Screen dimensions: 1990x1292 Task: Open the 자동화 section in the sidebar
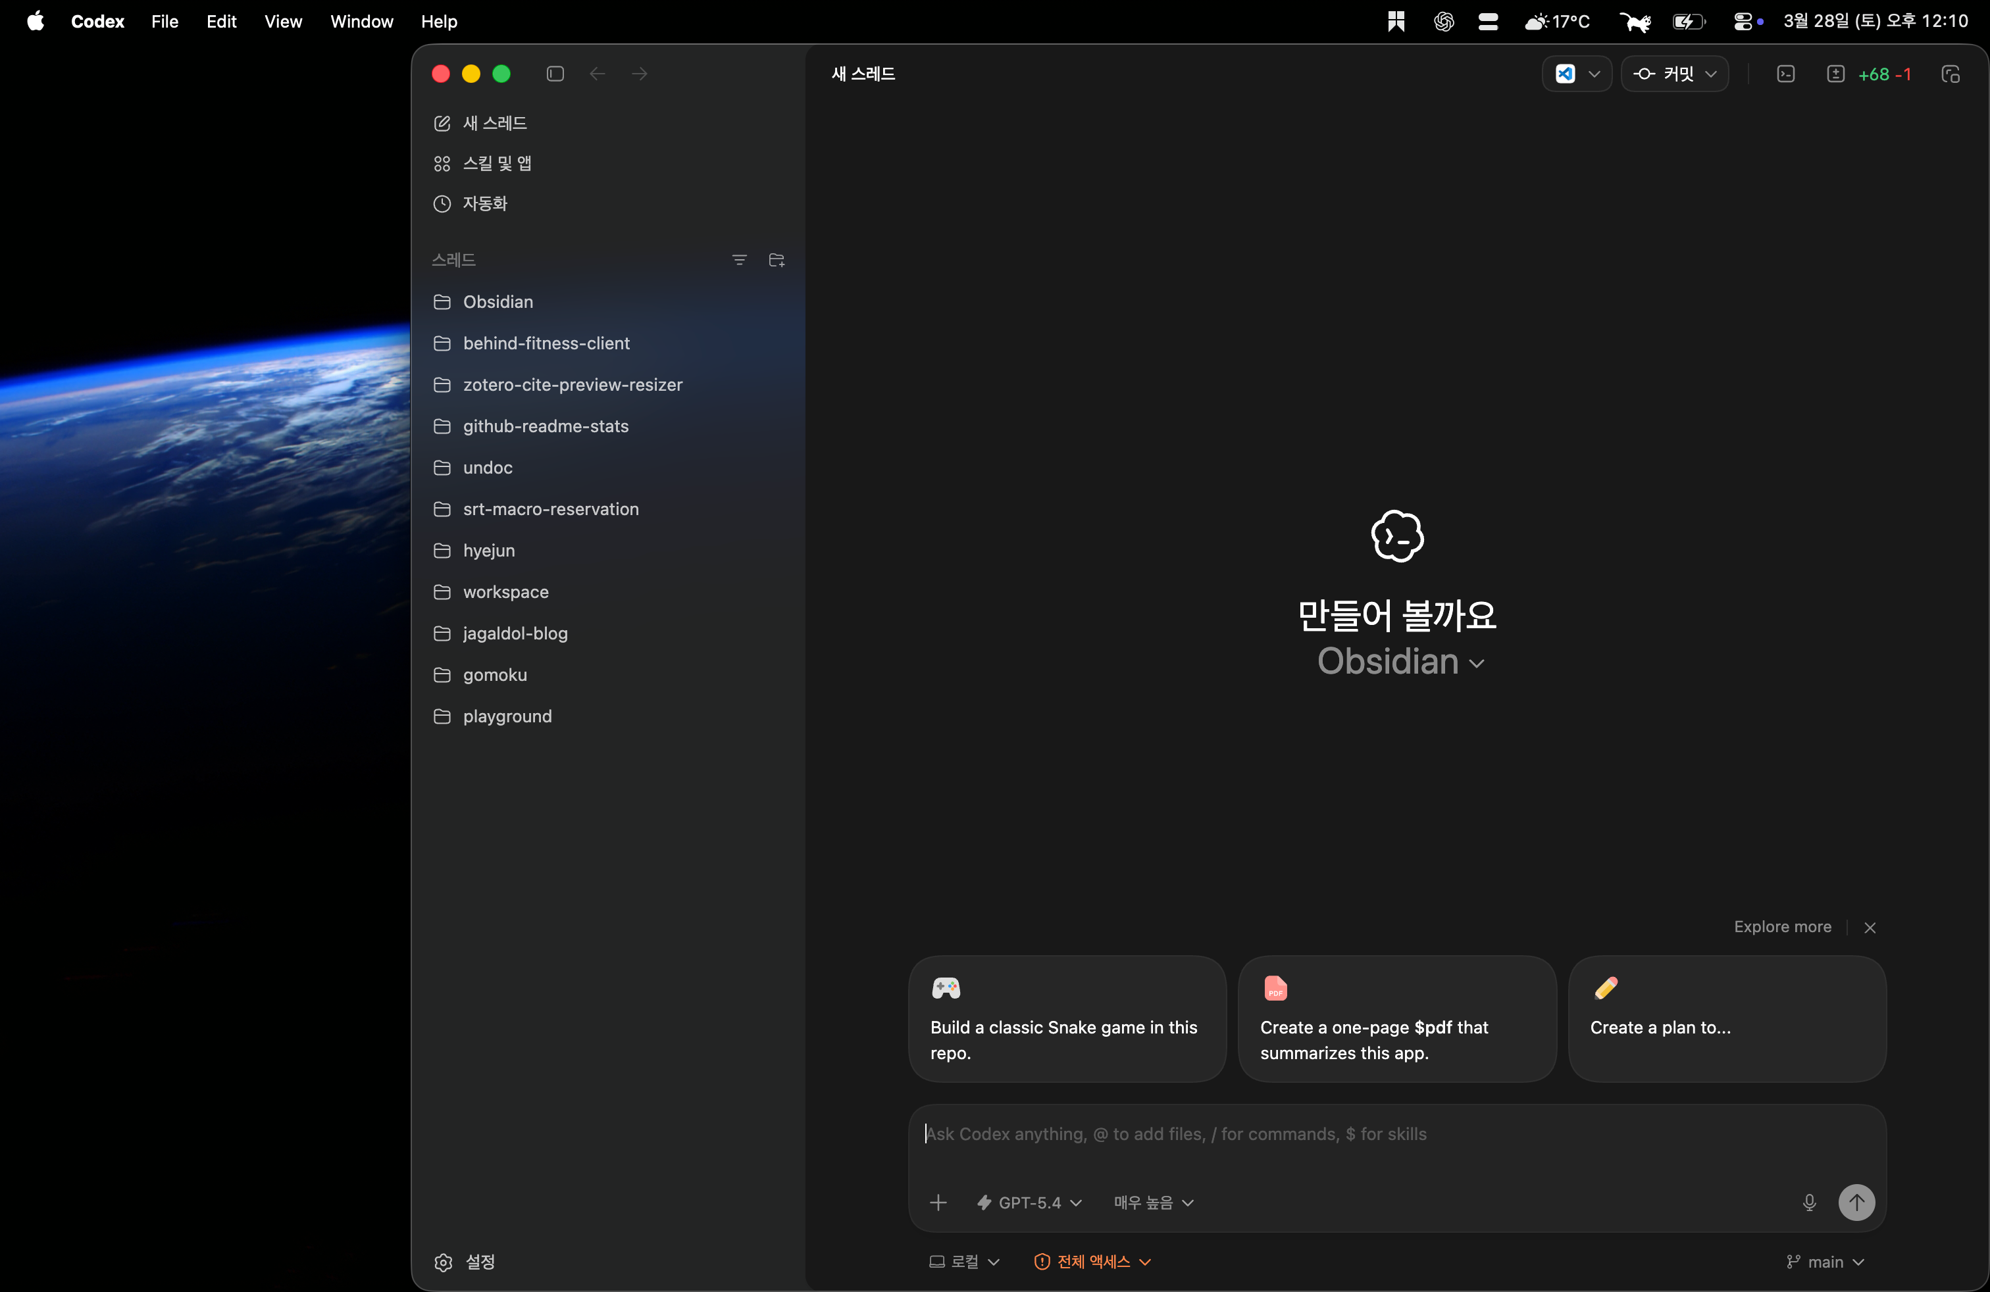pyautogui.click(x=485, y=203)
